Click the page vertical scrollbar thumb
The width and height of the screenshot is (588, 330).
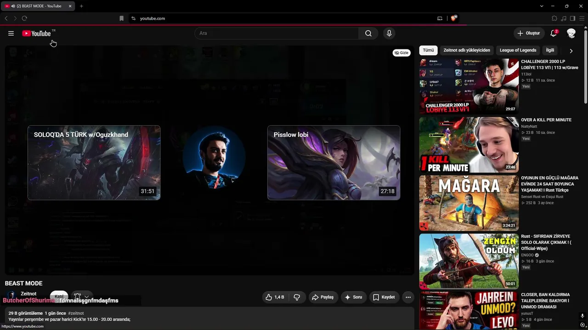585,66
